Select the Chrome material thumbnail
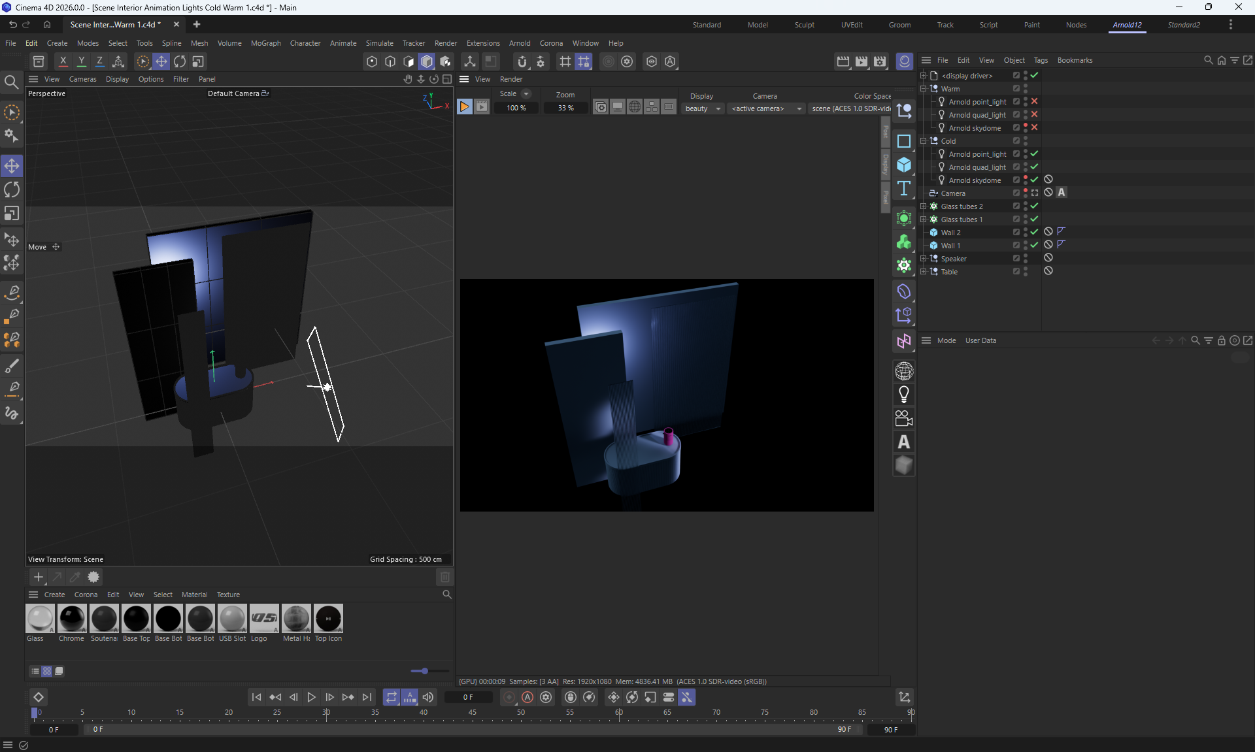Viewport: 1255px width, 752px height. click(72, 619)
